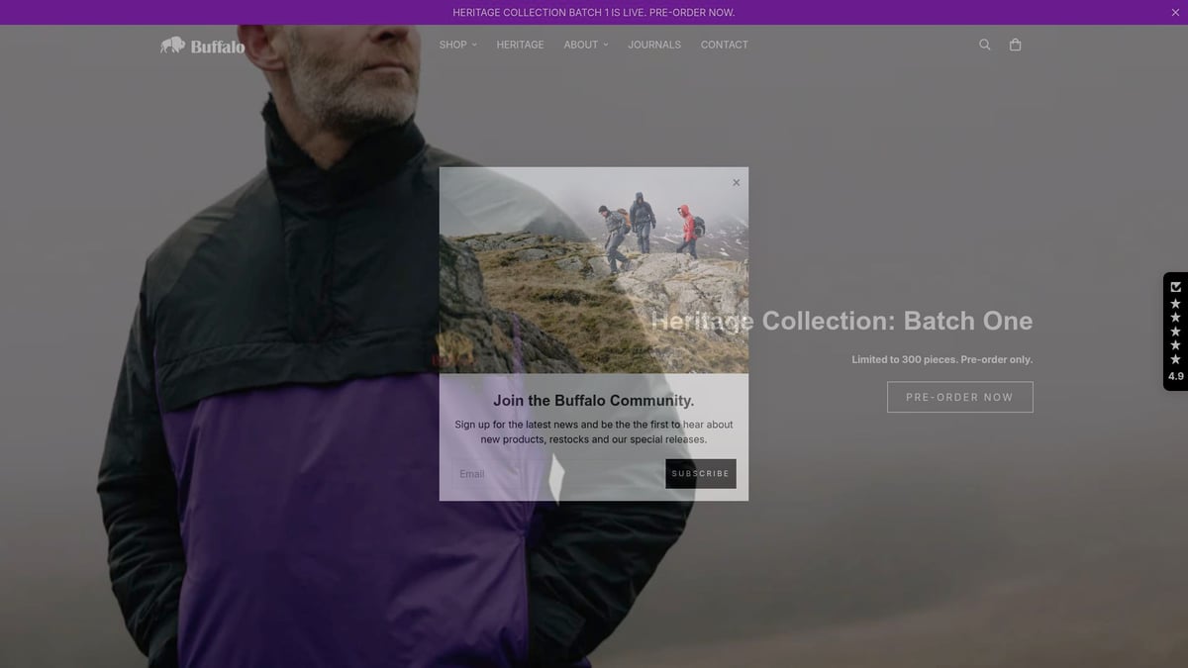The width and height of the screenshot is (1188, 668).
Task: Close the newsletter signup popup
Action: tap(736, 182)
